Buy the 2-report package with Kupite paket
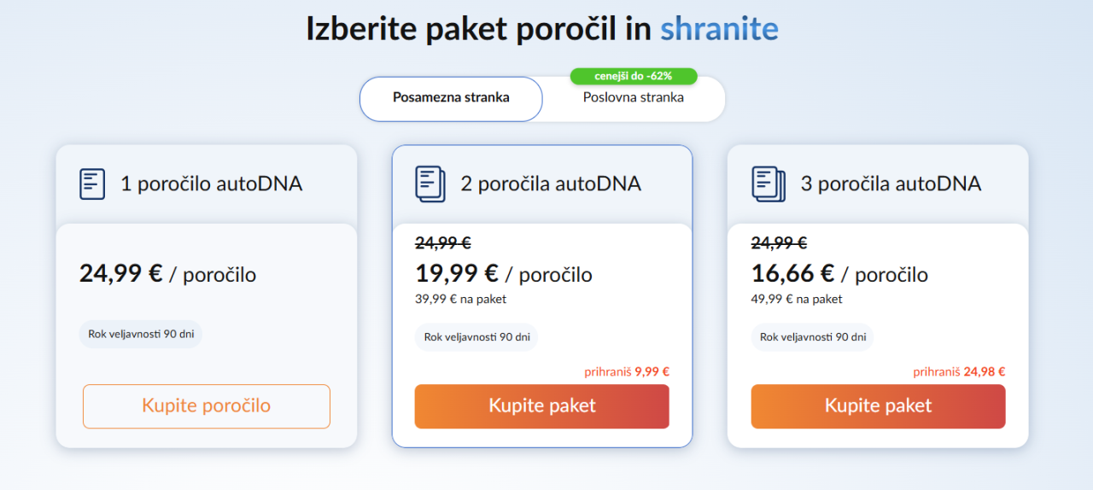This screenshot has width=1093, height=490. (542, 406)
